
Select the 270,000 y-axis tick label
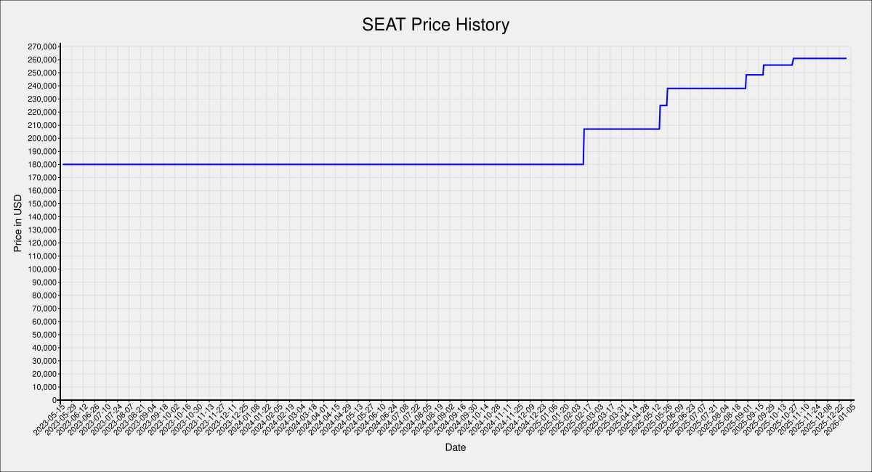41,46
